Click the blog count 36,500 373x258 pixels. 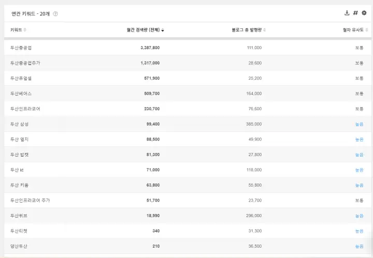[x=255, y=247]
